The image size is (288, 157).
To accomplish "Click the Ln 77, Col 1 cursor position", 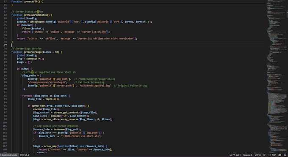I will [x=235, y=155].
